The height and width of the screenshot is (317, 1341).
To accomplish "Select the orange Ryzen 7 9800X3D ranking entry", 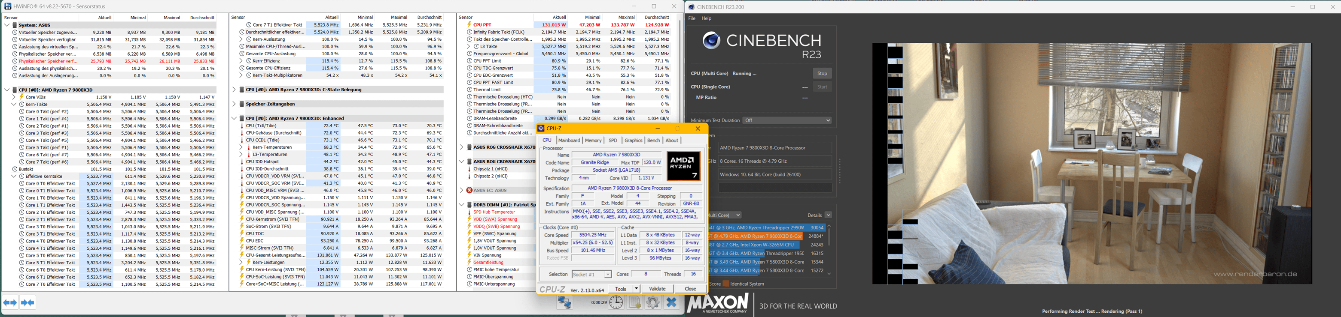I will pos(766,236).
